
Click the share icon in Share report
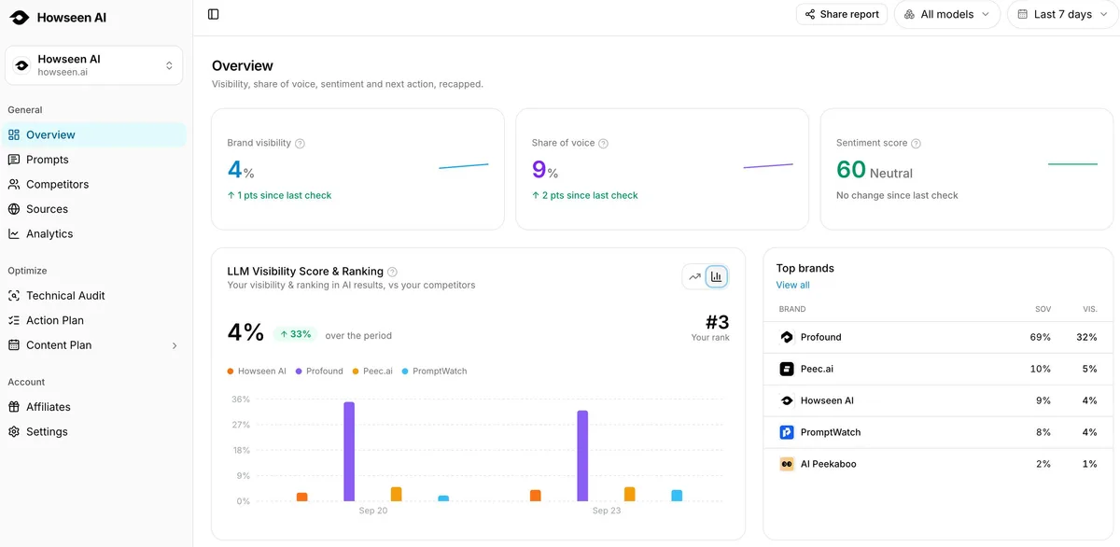pyautogui.click(x=810, y=14)
